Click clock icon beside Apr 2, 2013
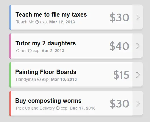This screenshot has height=122, width=150. tap(30, 51)
